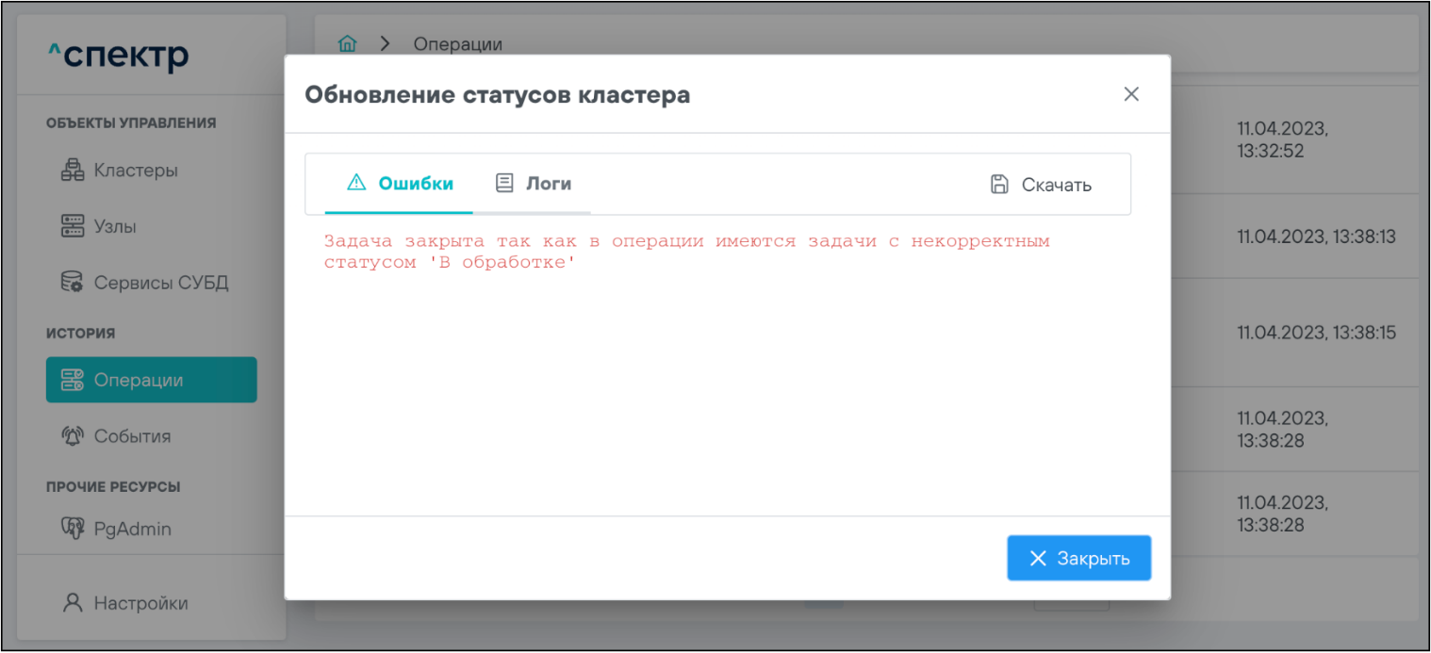
Task: Click the События alarm icon in sidebar
Action: [73, 436]
